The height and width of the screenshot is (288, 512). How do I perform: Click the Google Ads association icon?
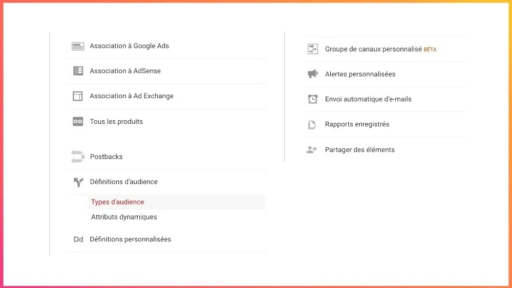tap(78, 47)
